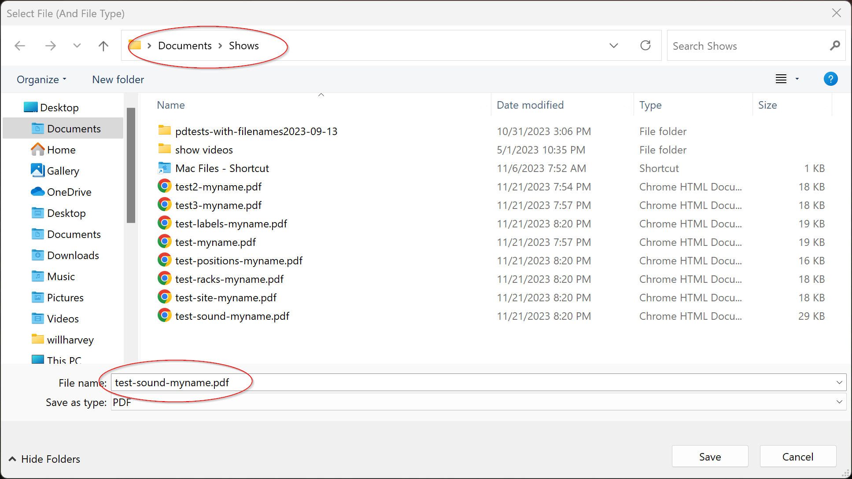Viewport: 852px width, 479px height.
Task: Click the Up one level arrow
Action: point(103,46)
